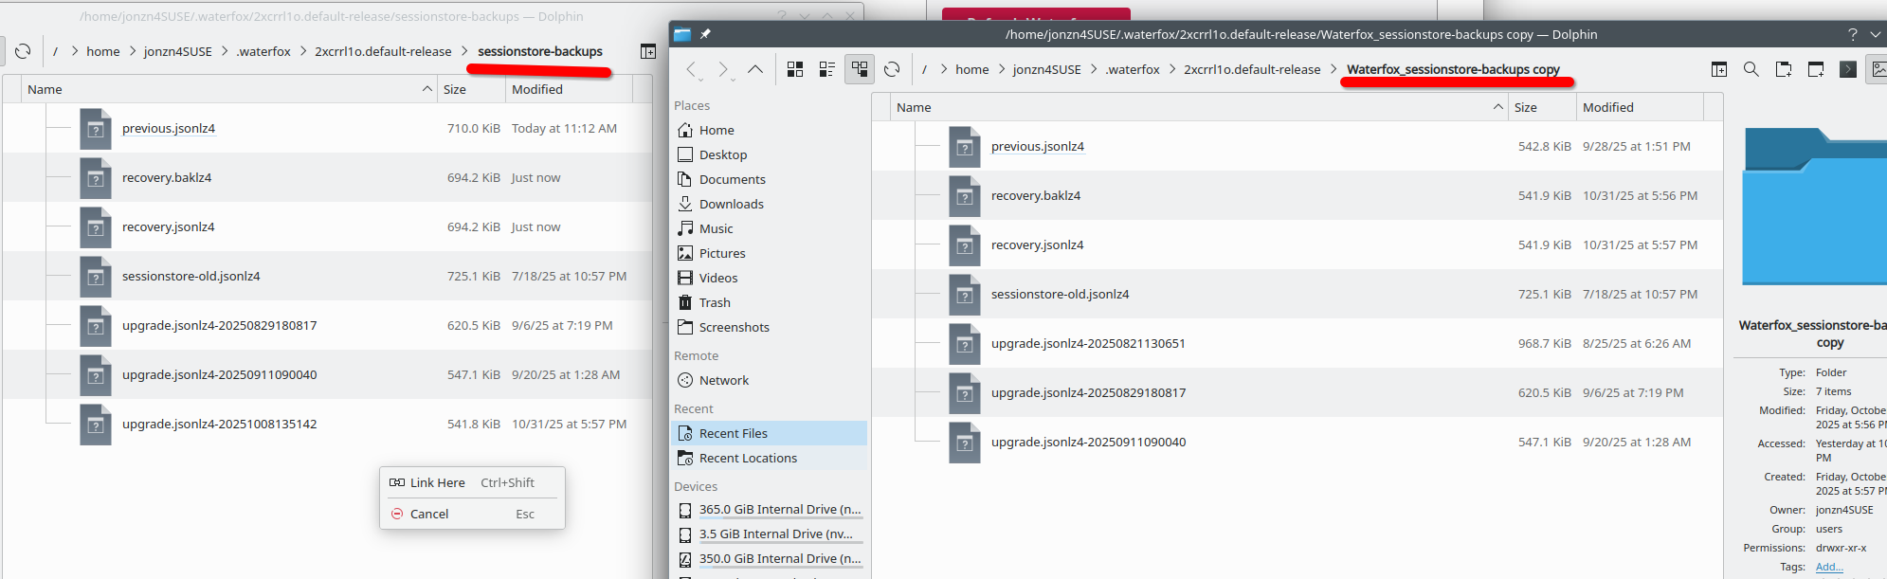Screen dimensions: 1887x579
Task: Toggle Details view mode in right Dolphin window
Action: point(860,69)
